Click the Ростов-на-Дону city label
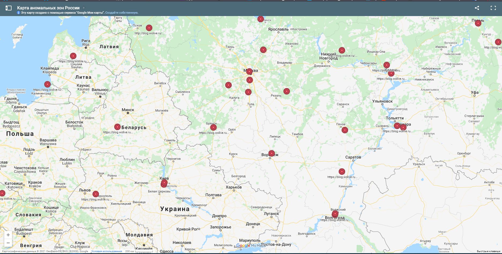 [x=276, y=244]
